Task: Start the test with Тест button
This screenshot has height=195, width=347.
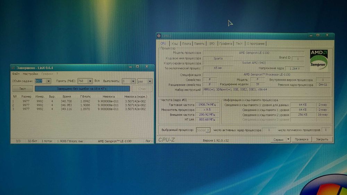Action: tap(23, 89)
